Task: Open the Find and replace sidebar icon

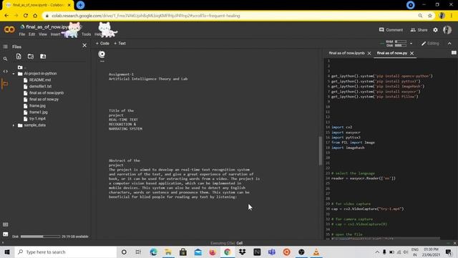Action: point(5,59)
